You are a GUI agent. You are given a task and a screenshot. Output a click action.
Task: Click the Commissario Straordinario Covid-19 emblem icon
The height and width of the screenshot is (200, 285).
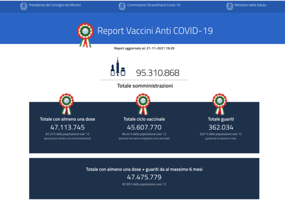pos(122,6)
